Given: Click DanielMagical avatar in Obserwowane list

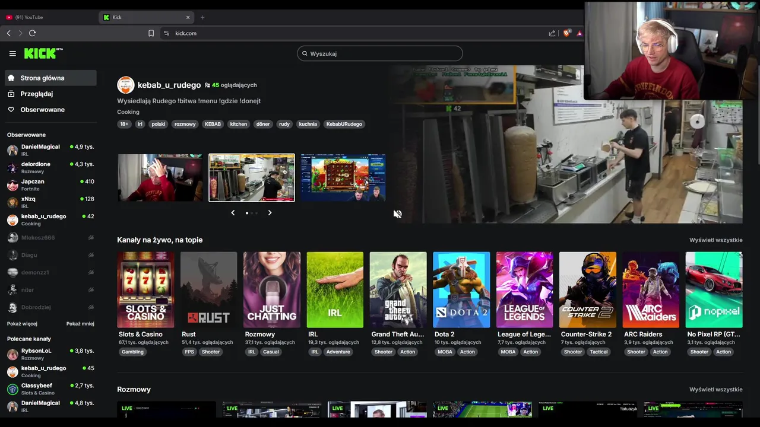Looking at the screenshot, I should pos(12,150).
